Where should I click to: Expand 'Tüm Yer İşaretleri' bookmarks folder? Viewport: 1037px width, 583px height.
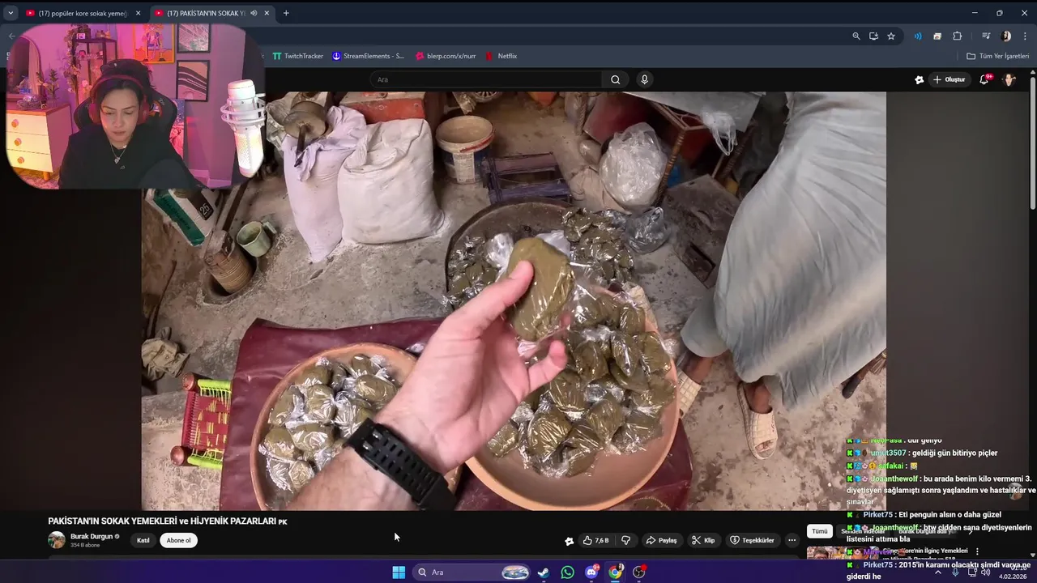(x=997, y=56)
